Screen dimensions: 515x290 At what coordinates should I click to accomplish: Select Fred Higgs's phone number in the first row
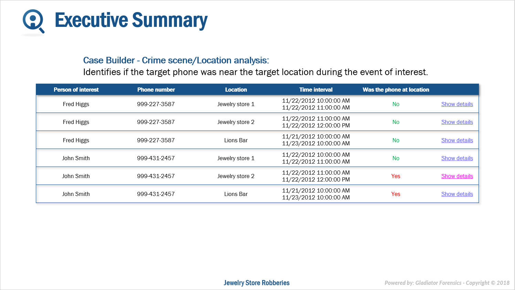point(156,104)
